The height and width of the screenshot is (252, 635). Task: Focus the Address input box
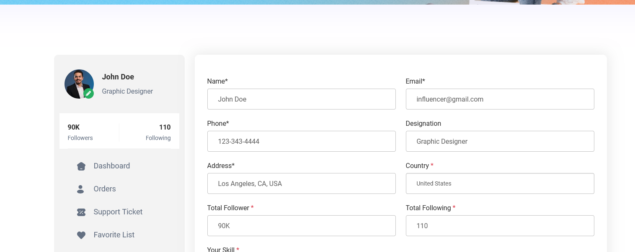click(301, 183)
